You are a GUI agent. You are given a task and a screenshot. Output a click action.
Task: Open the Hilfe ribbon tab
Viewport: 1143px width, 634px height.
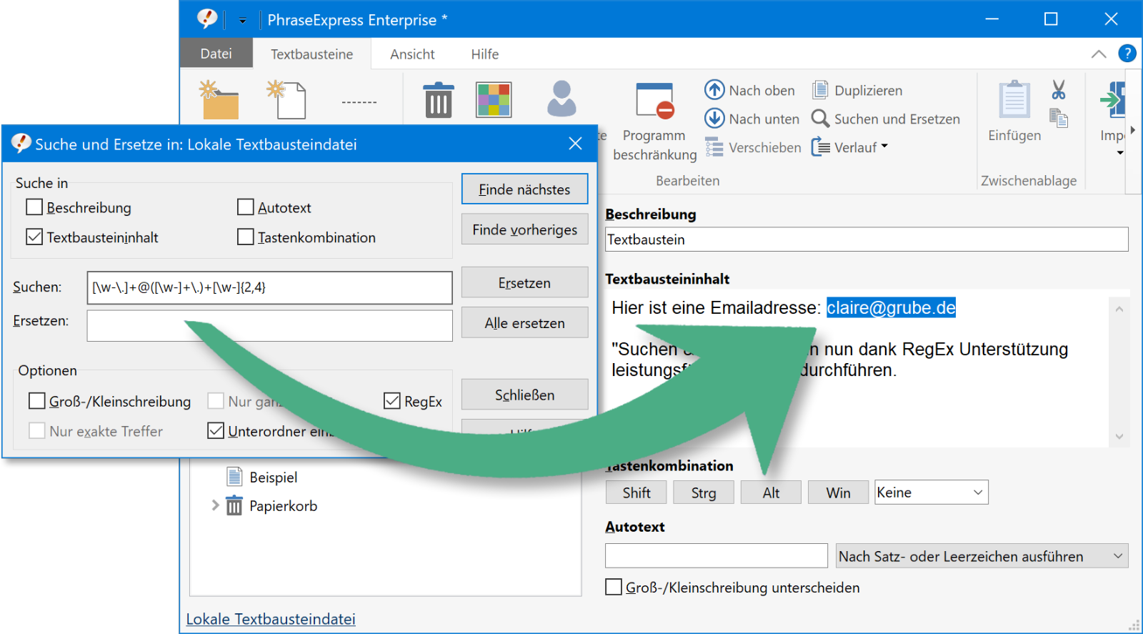coord(485,54)
